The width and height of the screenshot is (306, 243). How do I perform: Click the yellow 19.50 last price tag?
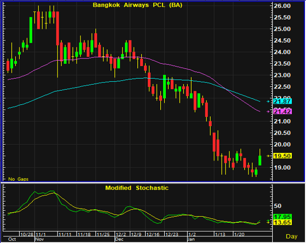tap(282, 156)
